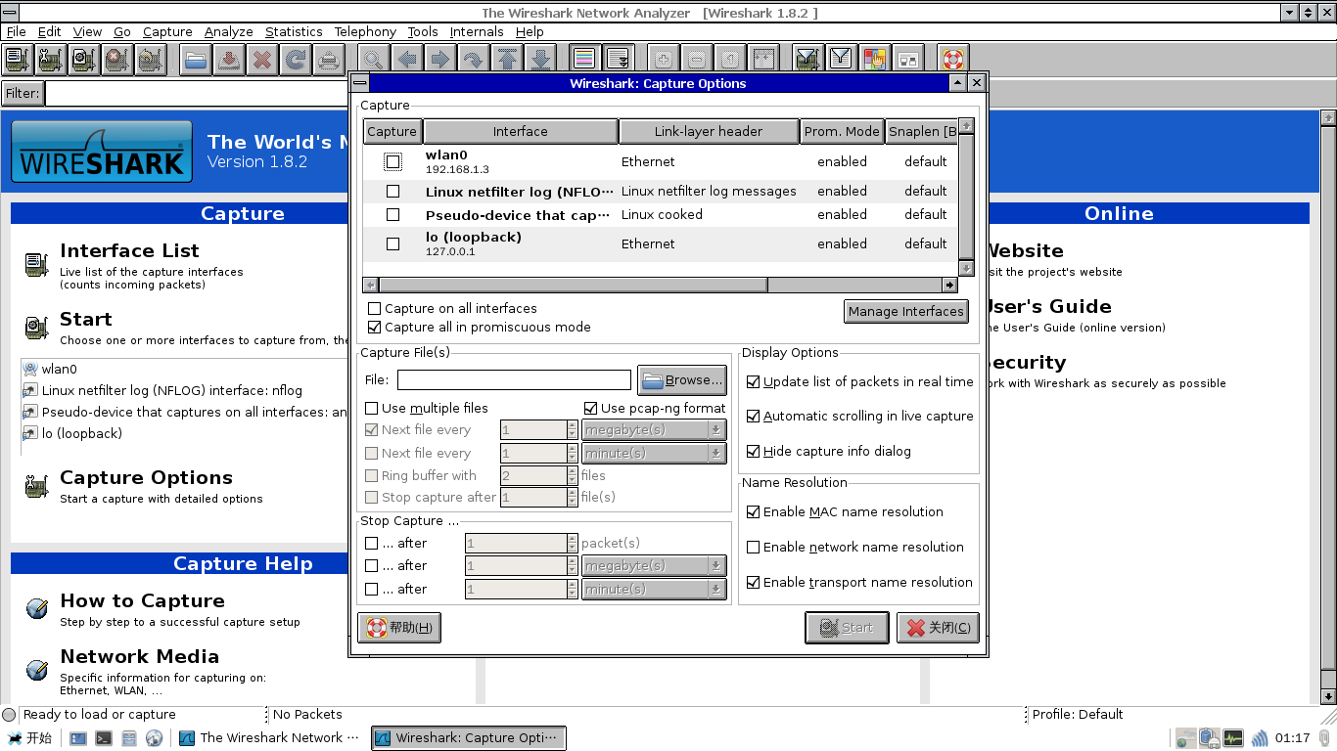This screenshot has width=1337, height=751.
Task: Click the go to last packet icon
Action: (540, 60)
